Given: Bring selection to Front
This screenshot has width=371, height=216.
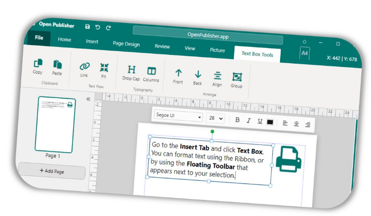Looking at the screenshot, I should 178,76.
